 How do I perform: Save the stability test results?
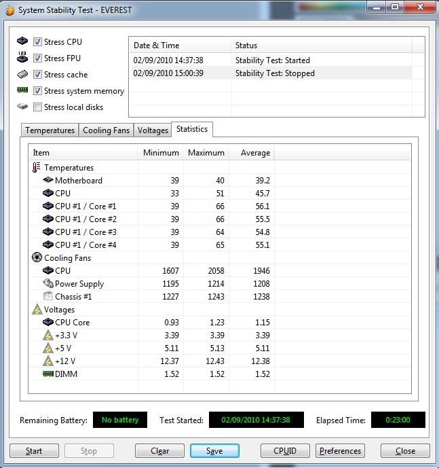click(214, 451)
